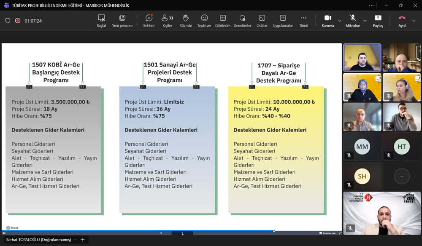
Task: Open the Odalar breakout rooms
Action: tap(262, 21)
